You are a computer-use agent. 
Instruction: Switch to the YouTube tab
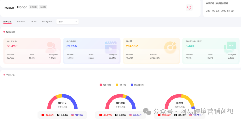click(21, 22)
